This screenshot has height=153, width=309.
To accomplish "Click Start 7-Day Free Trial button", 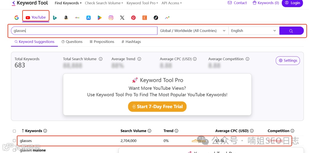I will (157, 107).
